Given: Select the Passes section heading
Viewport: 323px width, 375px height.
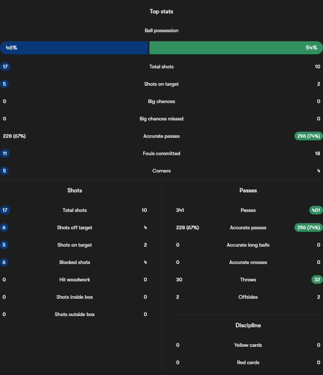Looking at the screenshot, I should click(x=248, y=190).
